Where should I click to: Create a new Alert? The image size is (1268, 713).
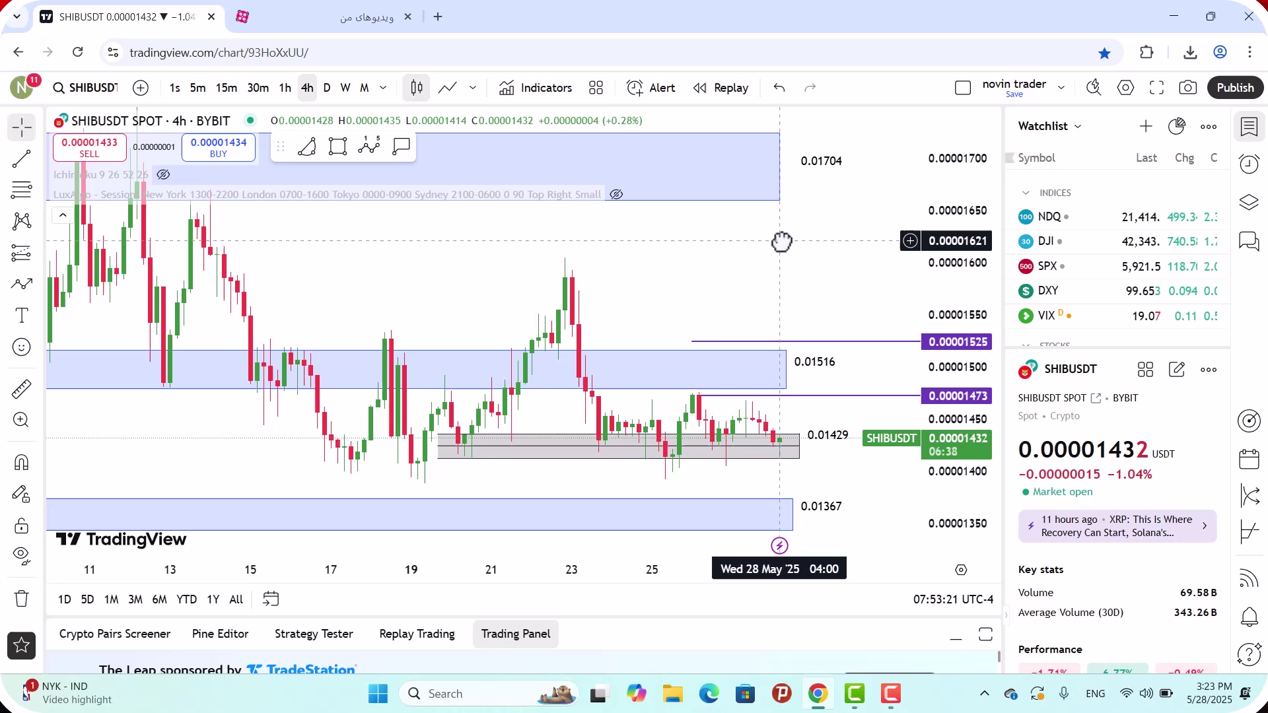(651, 88)
